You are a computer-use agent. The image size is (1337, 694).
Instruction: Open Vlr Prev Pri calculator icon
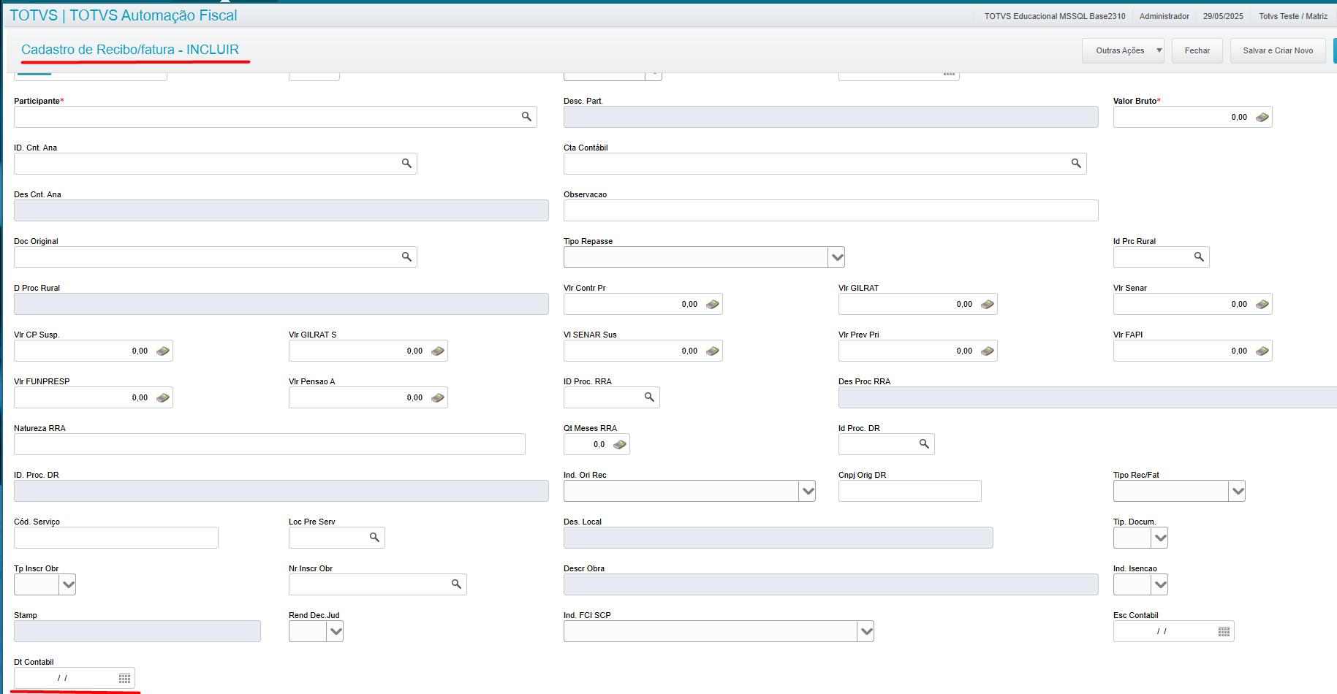click(x=988, y=351)
